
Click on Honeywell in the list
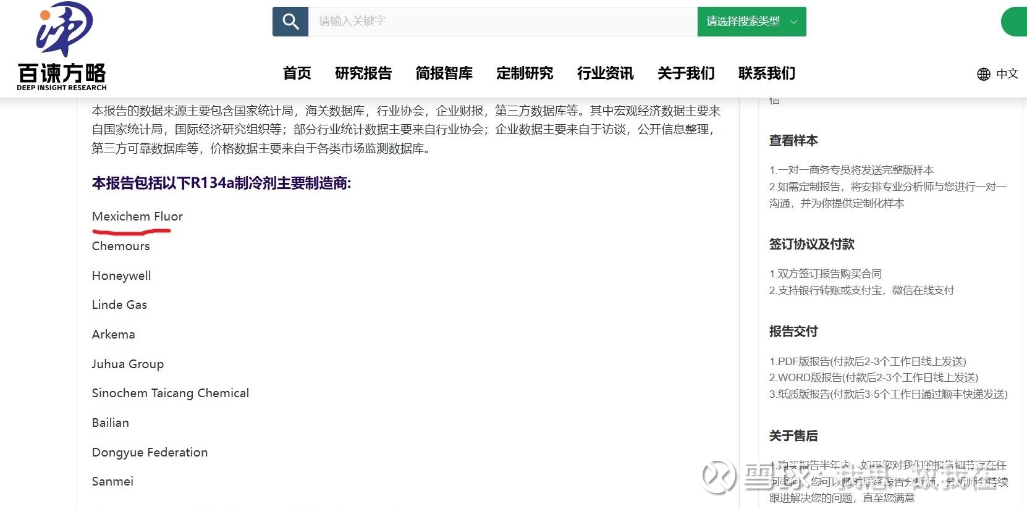[x=122, y=276]
